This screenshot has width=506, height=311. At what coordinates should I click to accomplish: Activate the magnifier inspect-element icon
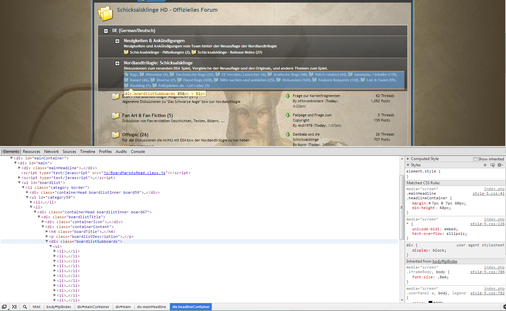25,307
